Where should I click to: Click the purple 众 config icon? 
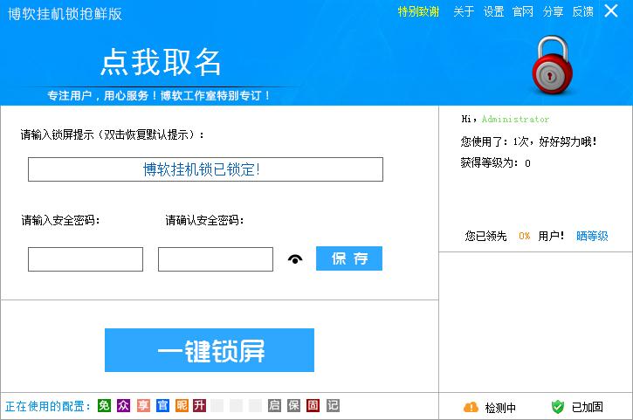[123, 405]
